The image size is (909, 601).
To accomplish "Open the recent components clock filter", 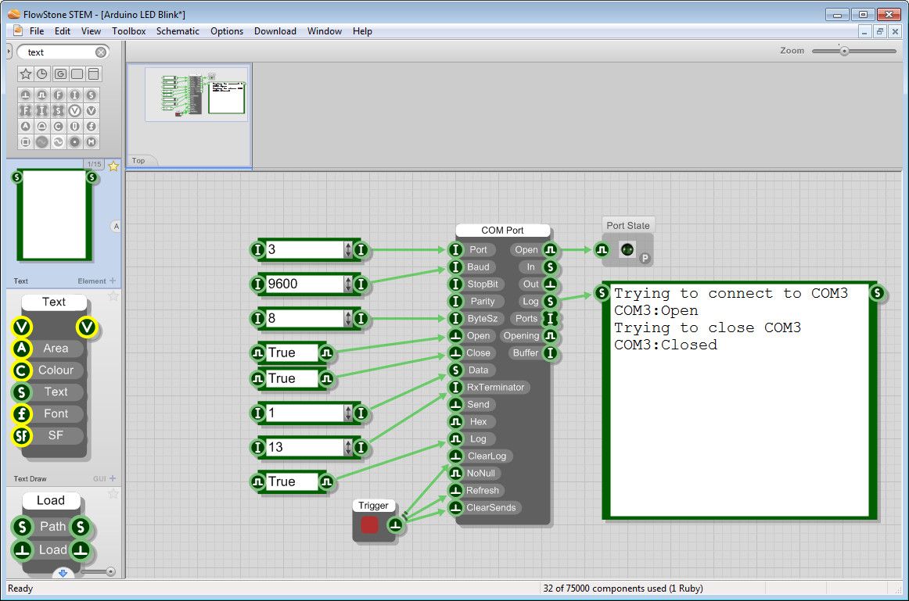I will pos(42,73).
